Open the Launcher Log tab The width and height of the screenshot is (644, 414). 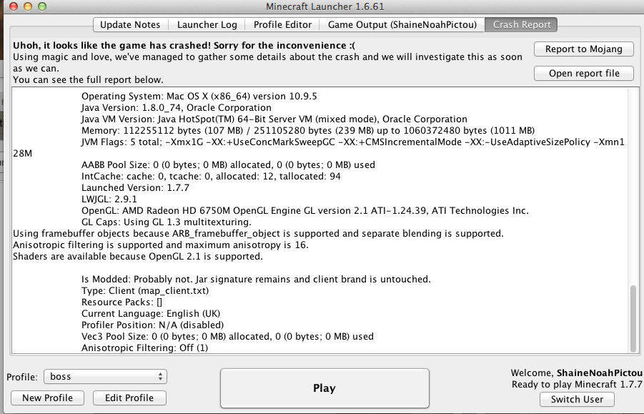207,24
